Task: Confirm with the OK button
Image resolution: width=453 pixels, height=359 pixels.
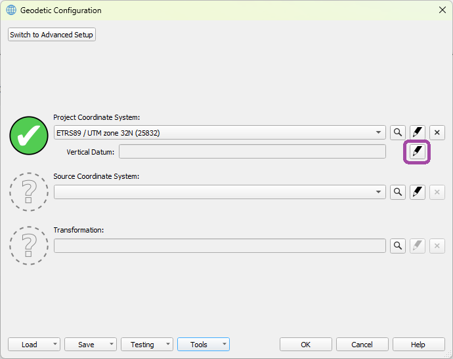Action: (305, 345)
